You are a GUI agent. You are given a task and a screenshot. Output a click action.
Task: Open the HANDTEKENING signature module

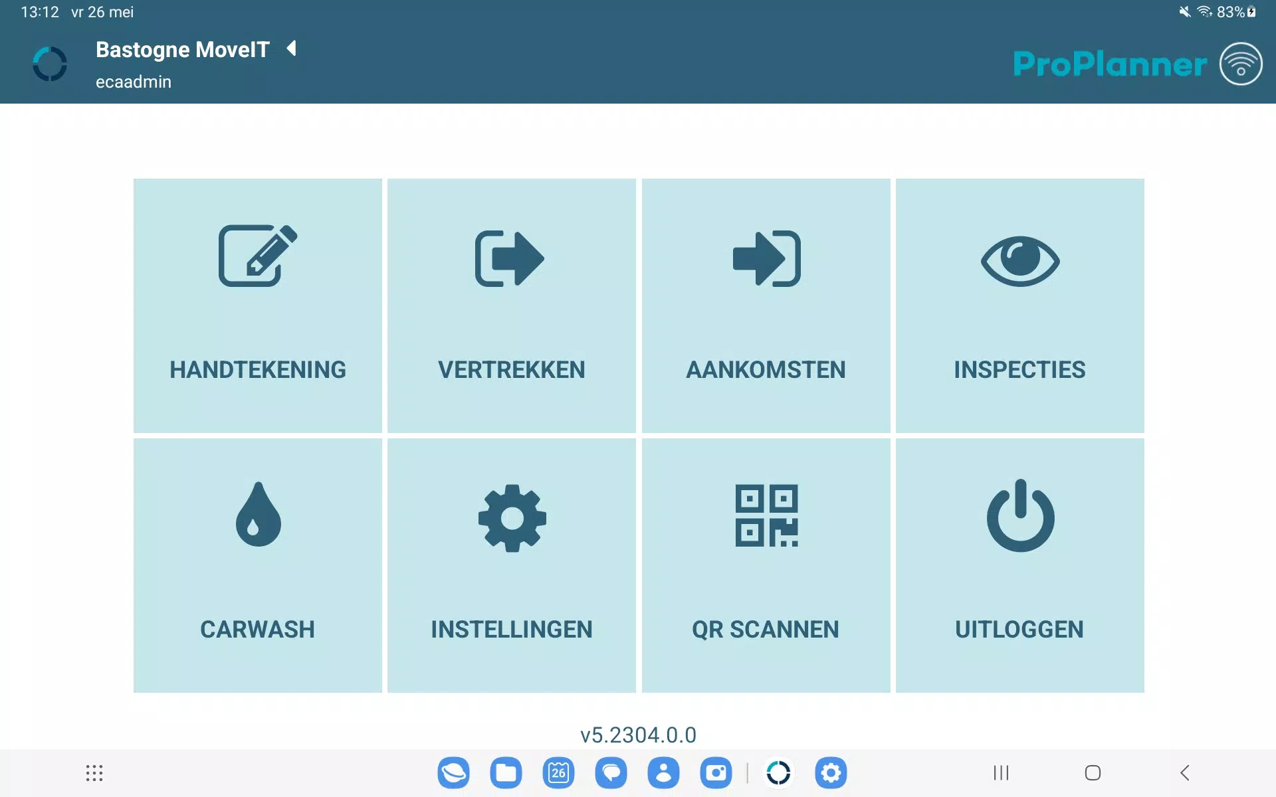coord(257,305)
